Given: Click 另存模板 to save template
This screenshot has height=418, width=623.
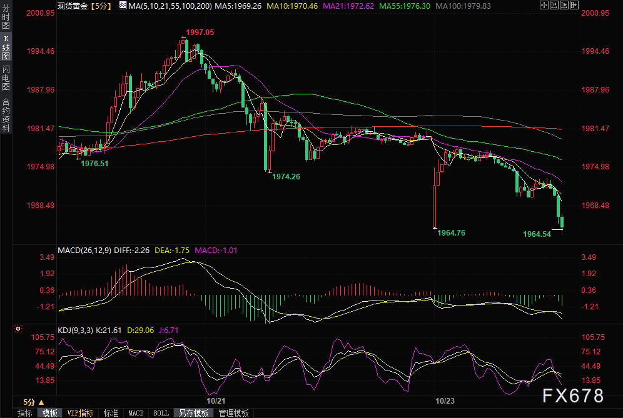Looking at the screenshot, I should (x=194, y=413).
